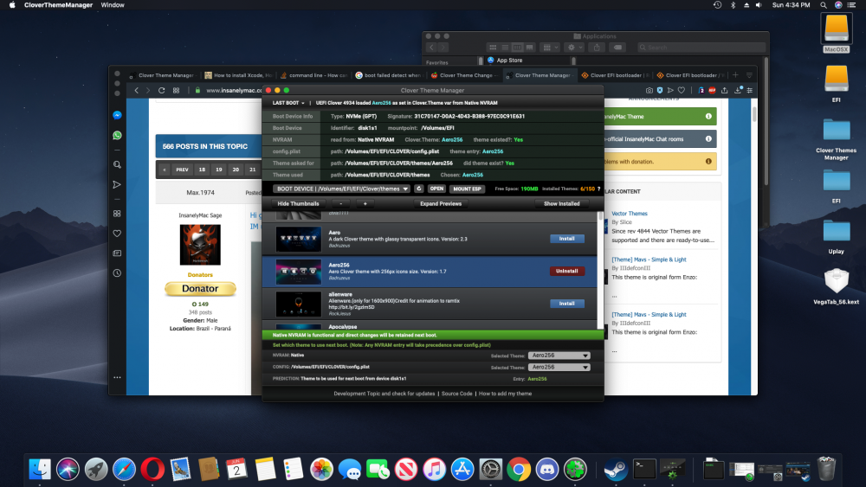Open the snapshot camera icon in Opera's address bar
The image size is (866, 487).
[649, 91]
